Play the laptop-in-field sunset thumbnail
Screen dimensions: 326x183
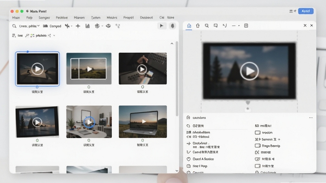143,122
